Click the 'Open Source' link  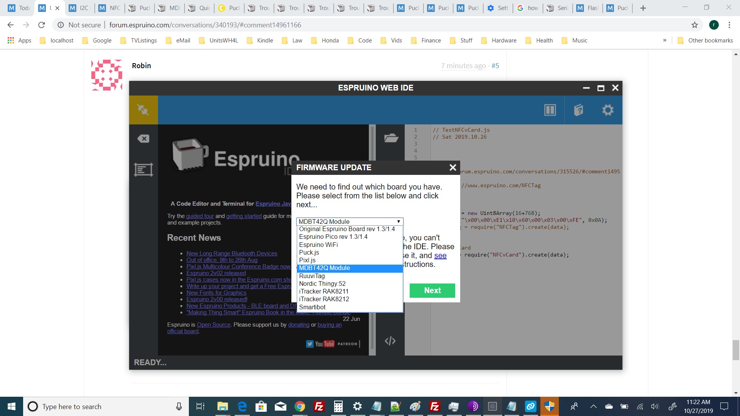point(214,325)
